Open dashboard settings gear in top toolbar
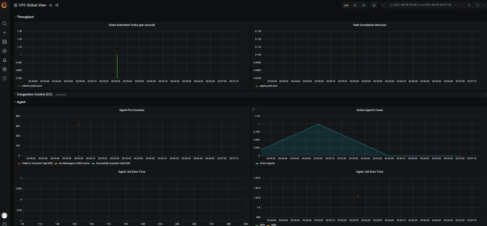487x226 pixels. tap(363, 5)
